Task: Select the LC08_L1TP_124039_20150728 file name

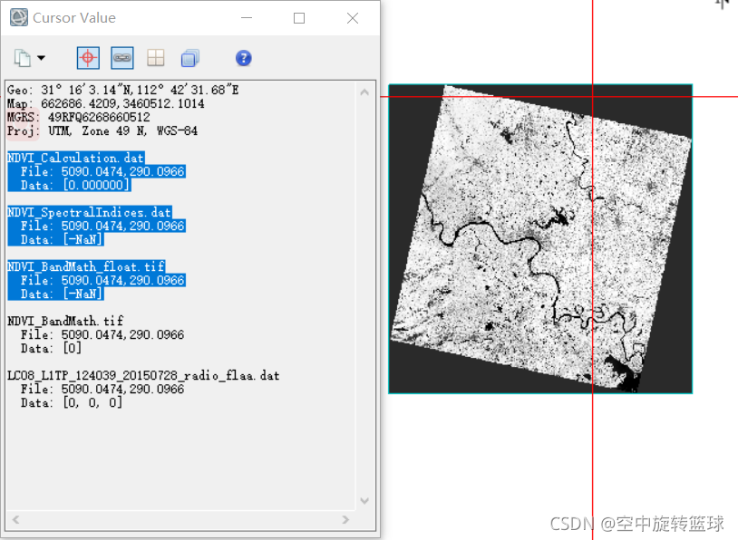Action: coord(143,376)
